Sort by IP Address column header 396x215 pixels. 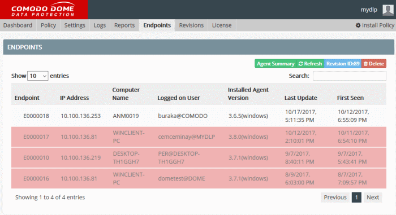click(75, 98)
